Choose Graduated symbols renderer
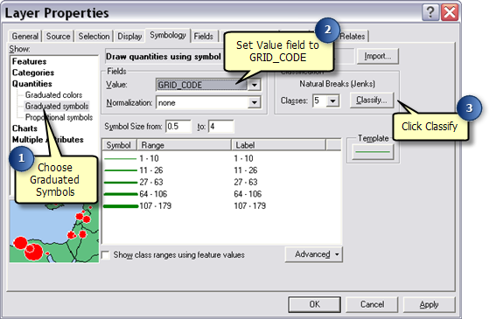This screenshot has height=319, width=489. pos(57,107)
